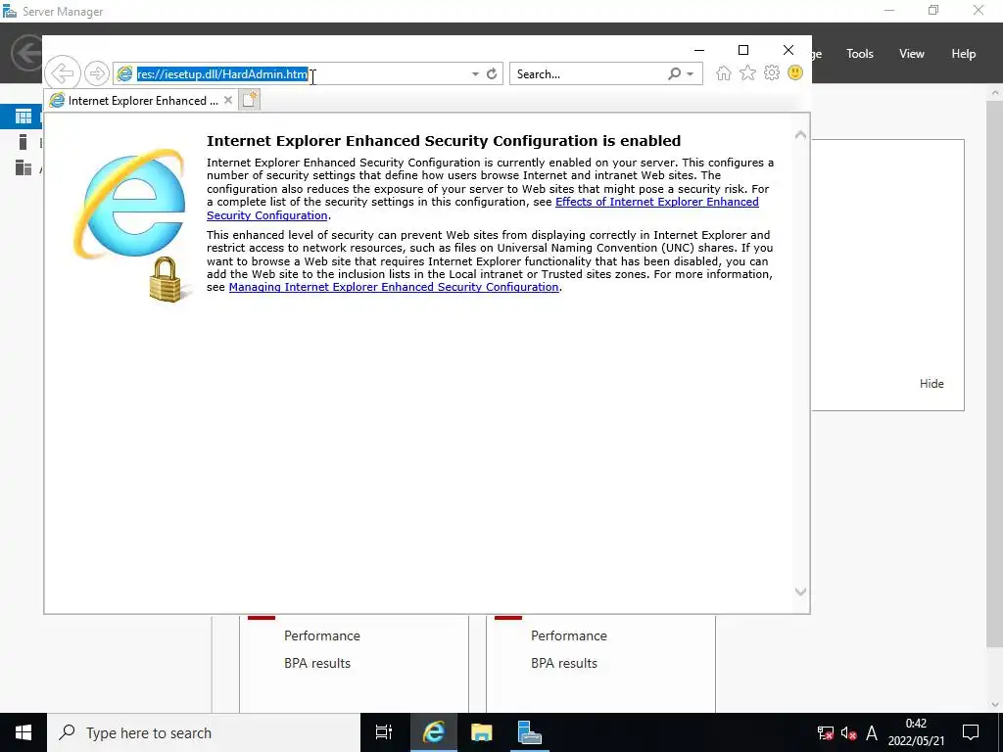Open right tile Performance entry
Viewport: 1003px width, 752px height.
pos(569,635)
